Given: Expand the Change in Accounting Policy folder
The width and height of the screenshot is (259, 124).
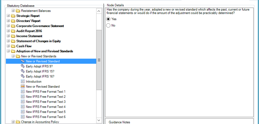Looking at the screenshot, I should (13, 122).
